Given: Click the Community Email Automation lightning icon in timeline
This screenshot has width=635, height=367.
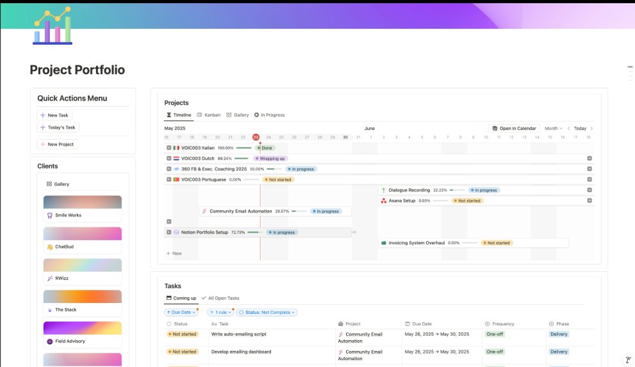Looking at the screenshot, I should pos(204,211).
